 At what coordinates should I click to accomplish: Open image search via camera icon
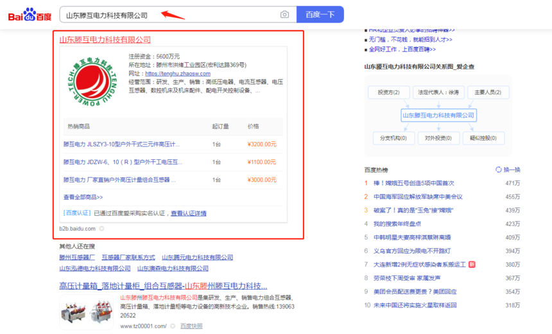pyautogui.click(x=284, y=14)
